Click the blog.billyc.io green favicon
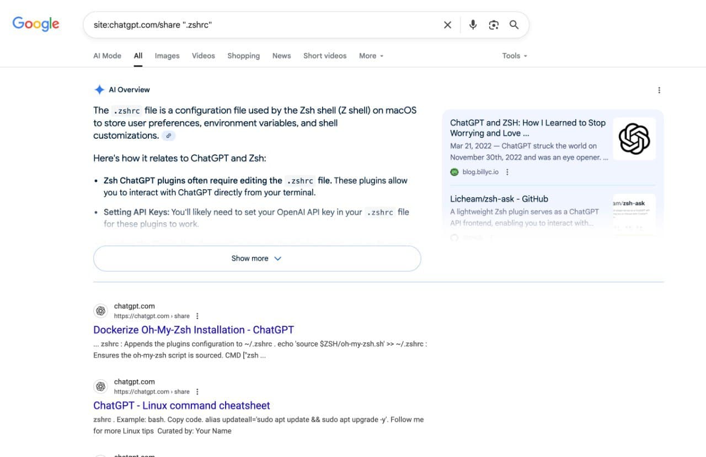 point(454,172)
